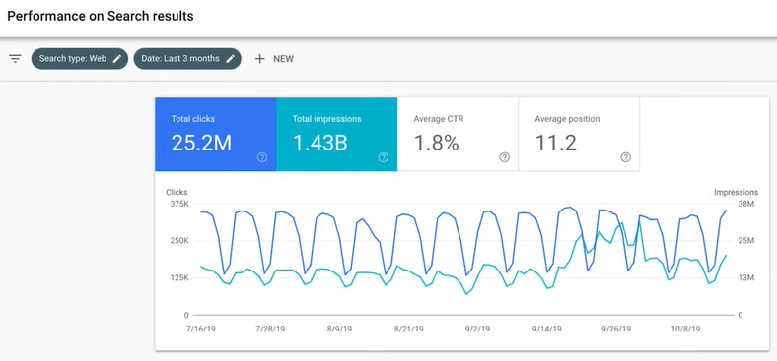Screen dimensions: 777x361
Task: Click the 7/28/19 date label
Action: point(270,329)
